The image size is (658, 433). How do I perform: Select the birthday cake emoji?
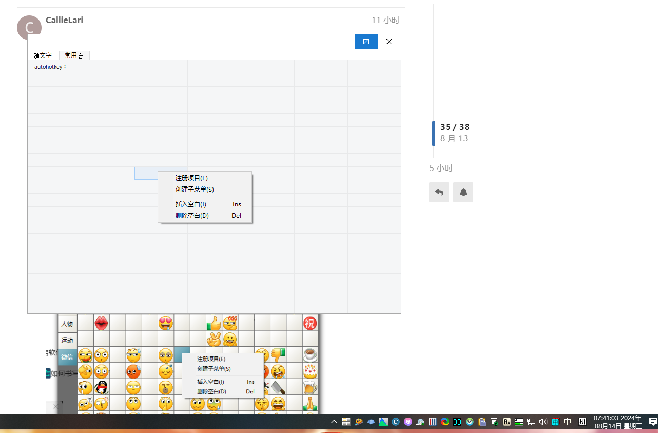point(310,371)
